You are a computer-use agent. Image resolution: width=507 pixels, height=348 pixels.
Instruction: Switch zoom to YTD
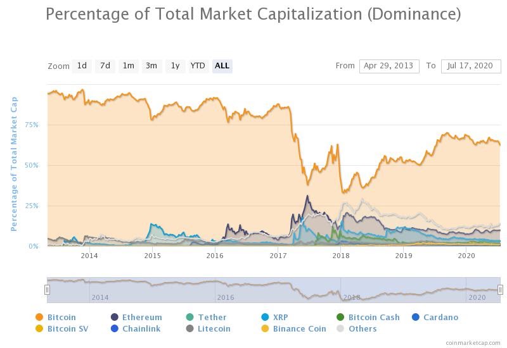click(198, 66)
